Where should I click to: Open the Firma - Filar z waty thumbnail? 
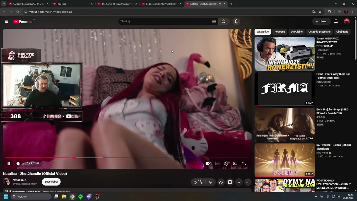point(284,89)
